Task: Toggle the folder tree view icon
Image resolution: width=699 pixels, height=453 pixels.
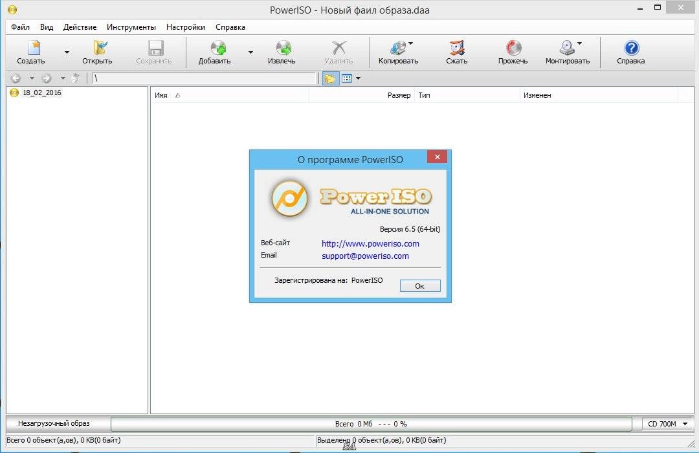Action: tap(330, 79)
